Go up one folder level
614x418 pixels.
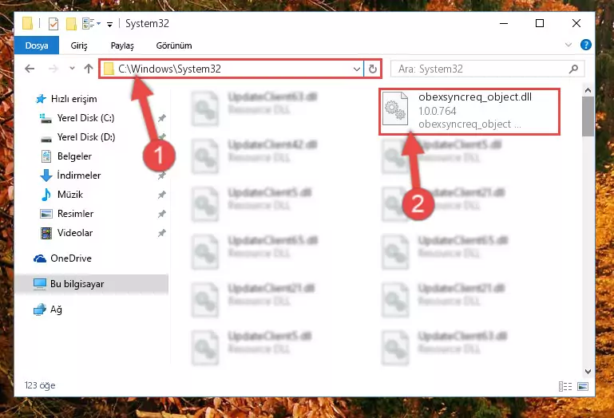point(89,69)
